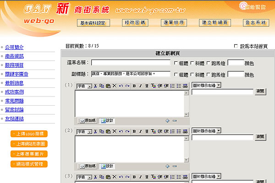Screen dimensions: 275x183
Task: Open 圖片顯示右邊 dropdown for section 2
Action: 206,130
